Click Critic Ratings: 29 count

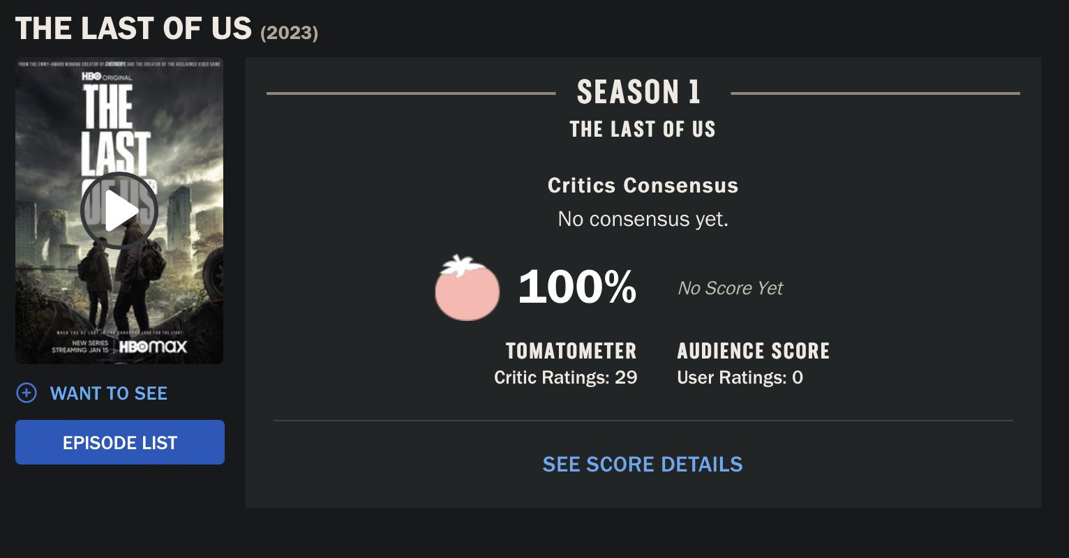(x=566, y=378)
